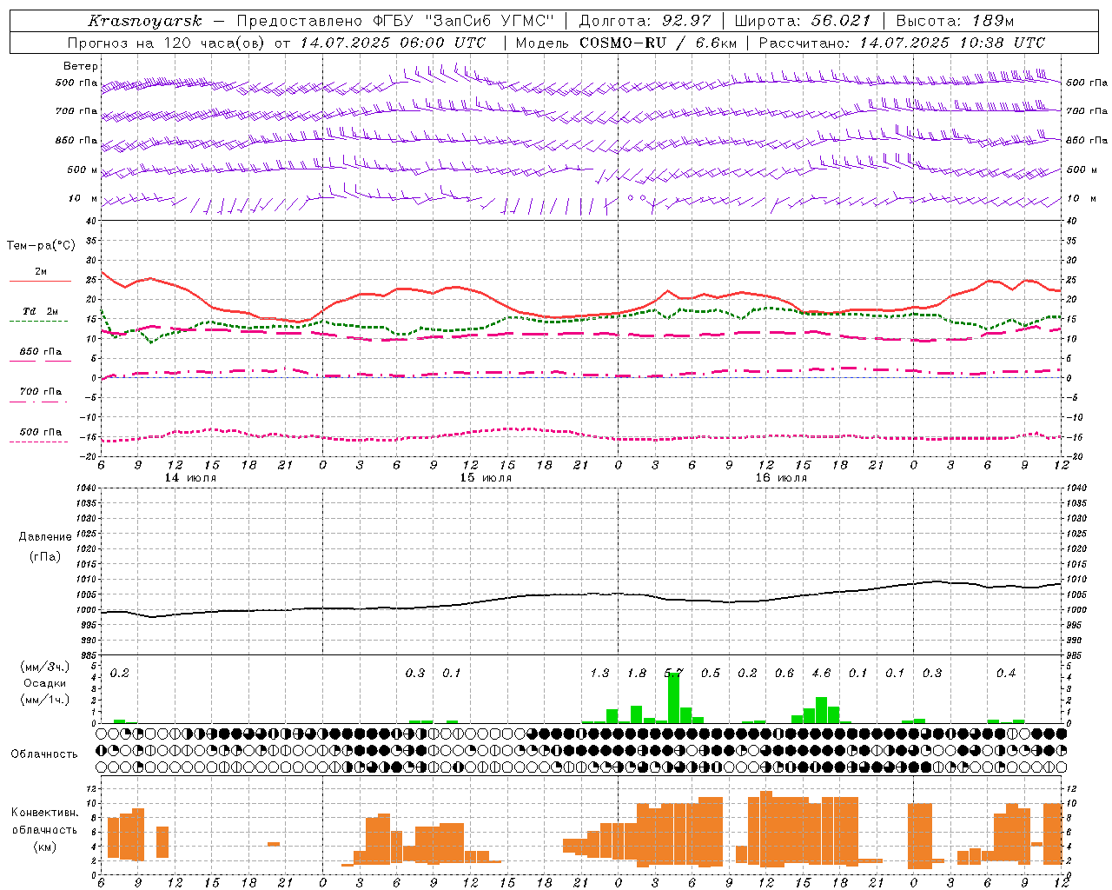Click the "15 июля" date label
The image size is (1112, 890).
486,478
